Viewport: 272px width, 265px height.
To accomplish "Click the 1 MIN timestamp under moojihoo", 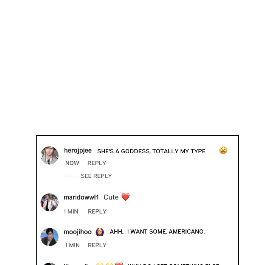I will 73,245.
